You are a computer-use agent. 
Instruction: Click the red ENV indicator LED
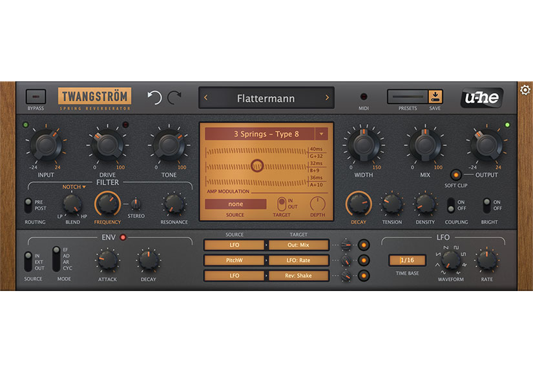[x=123, y=237]
